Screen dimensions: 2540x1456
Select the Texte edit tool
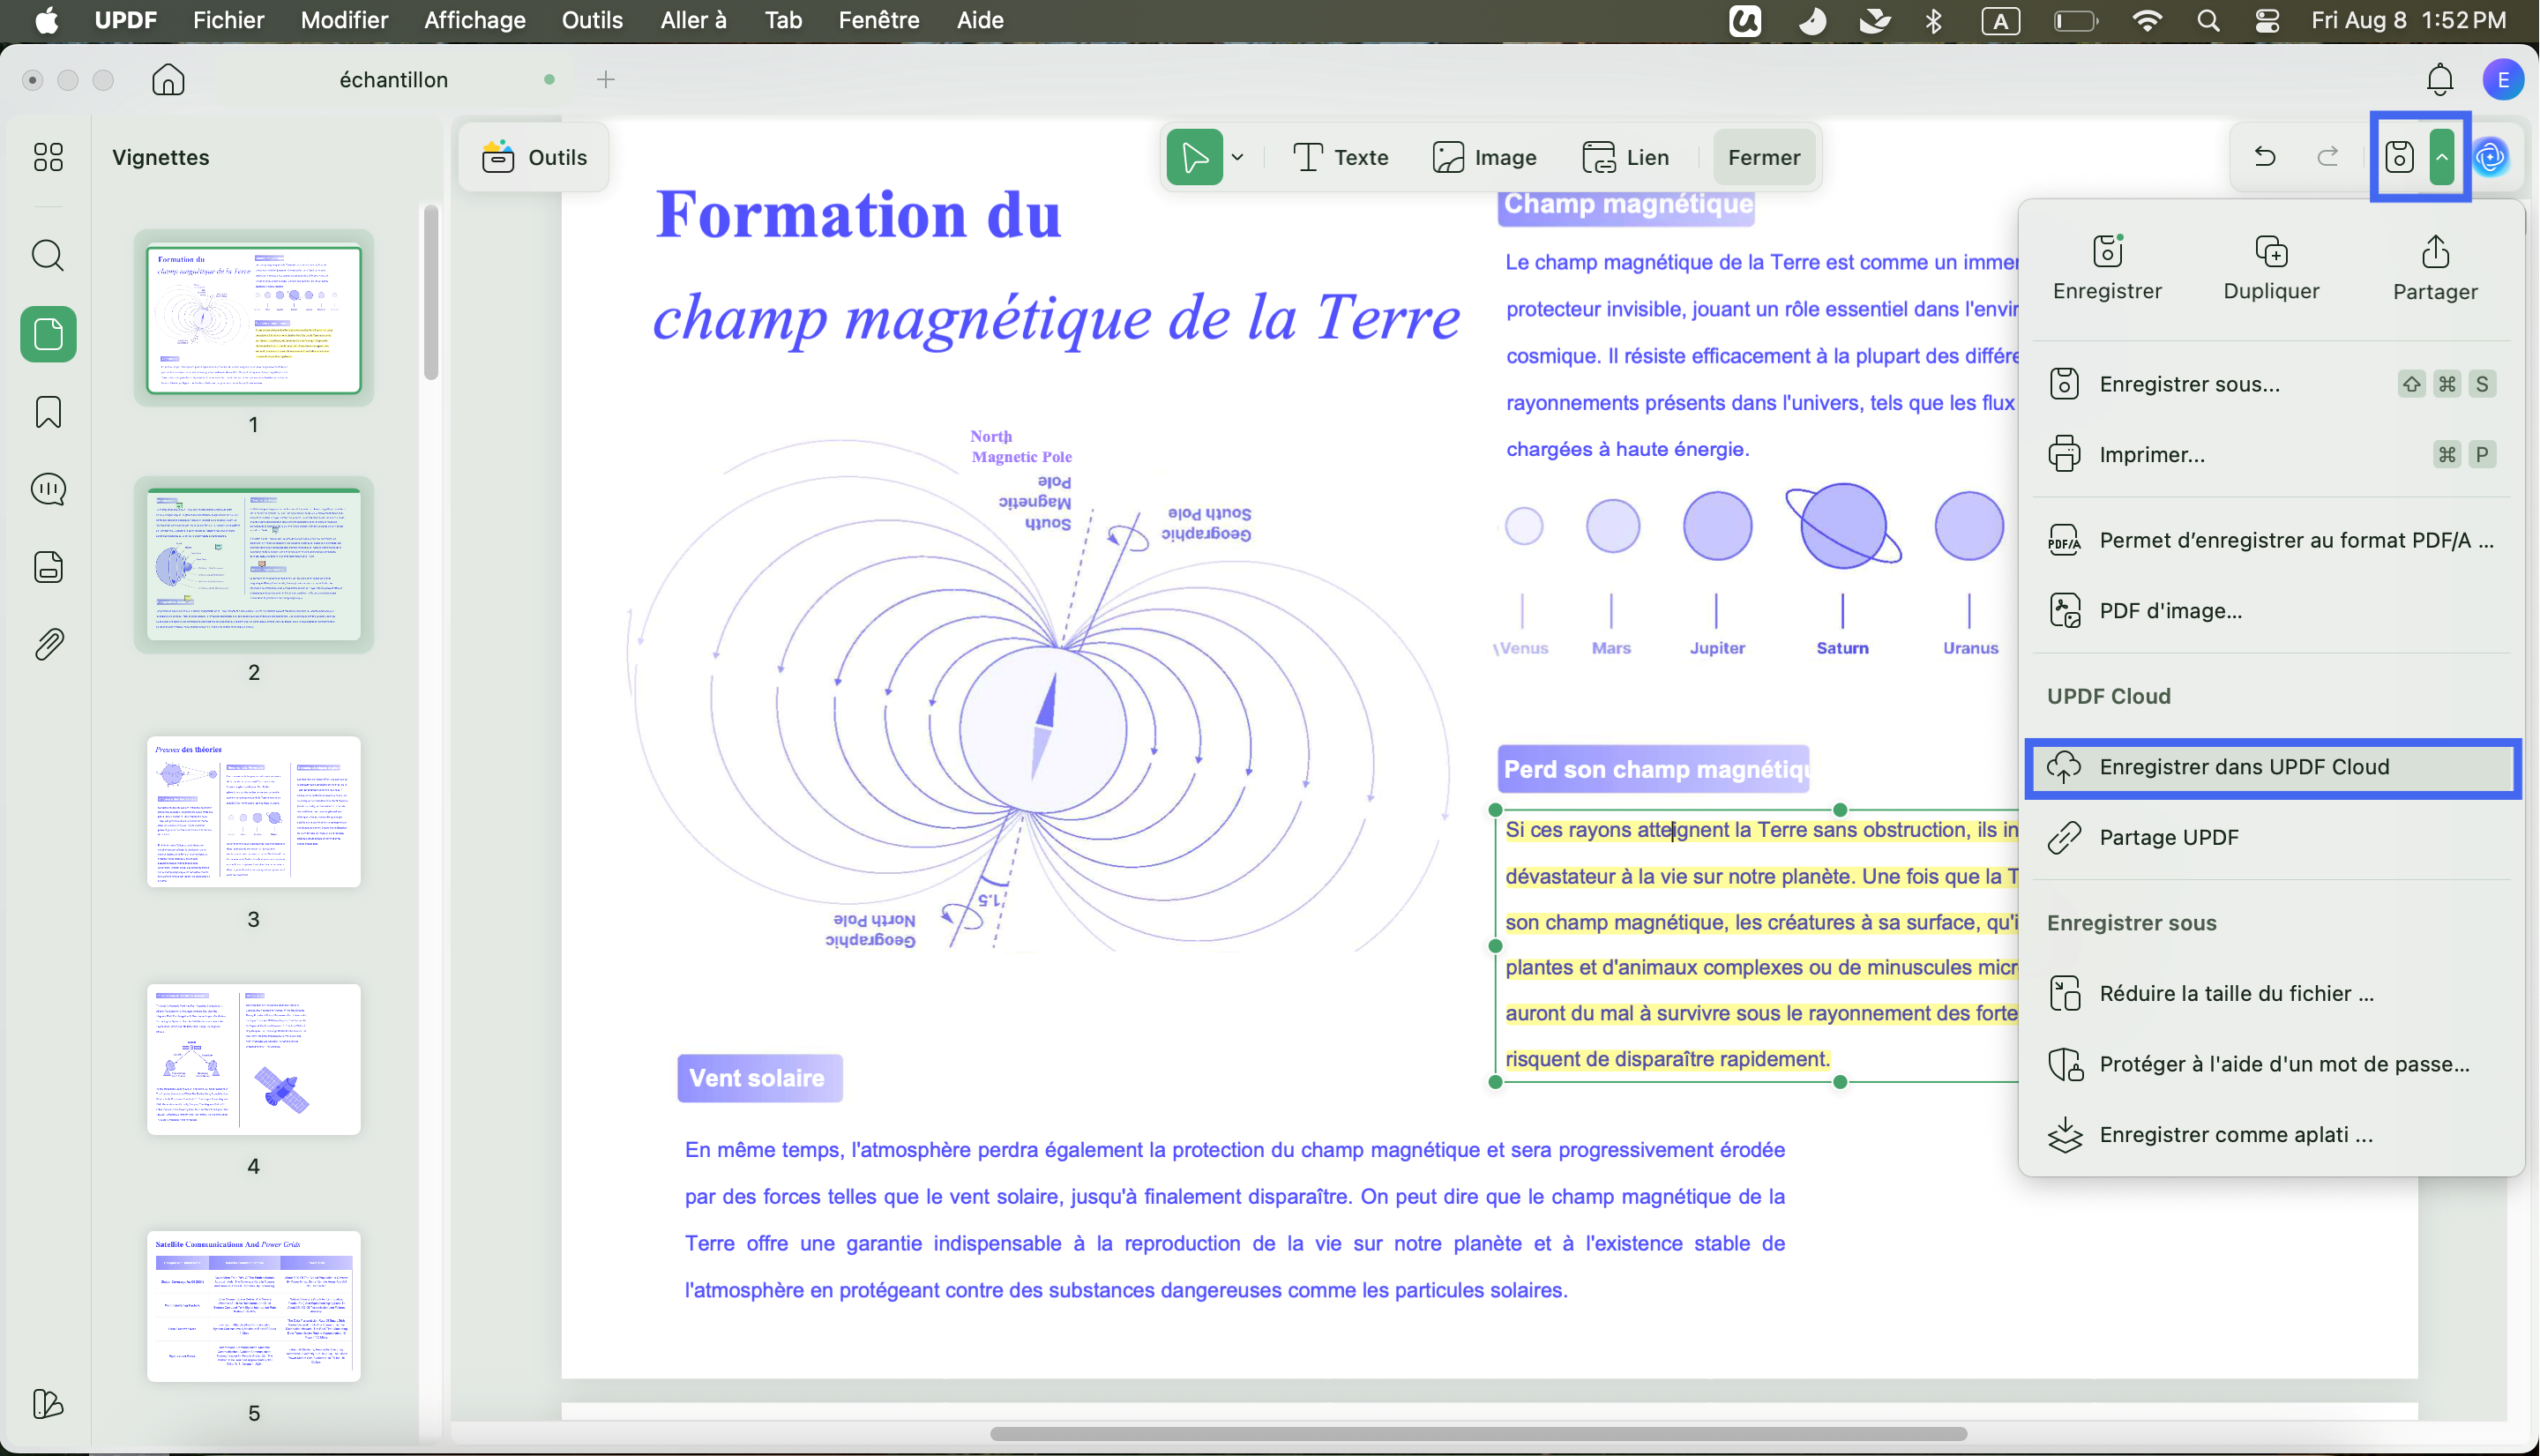click(1340, 157)
